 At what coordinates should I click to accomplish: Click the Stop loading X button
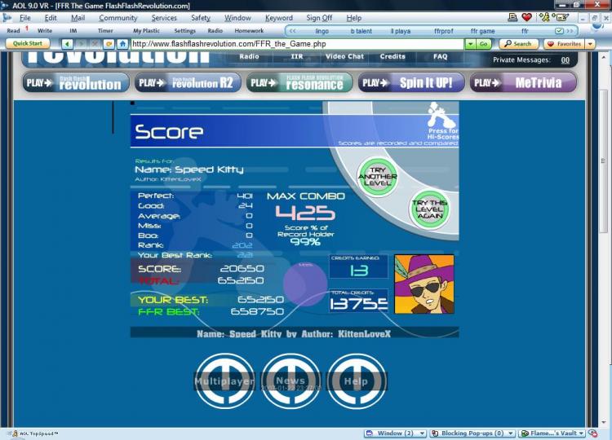[95, 44]
